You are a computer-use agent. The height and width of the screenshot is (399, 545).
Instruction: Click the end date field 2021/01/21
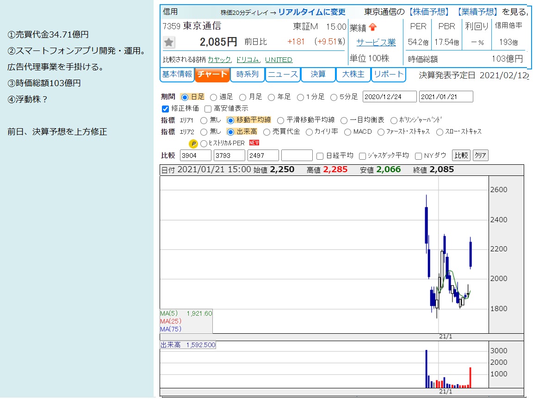[446, 97]
